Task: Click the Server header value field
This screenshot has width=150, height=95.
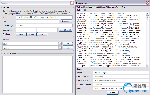Action: pyautogui.click(x=121, y=73)
